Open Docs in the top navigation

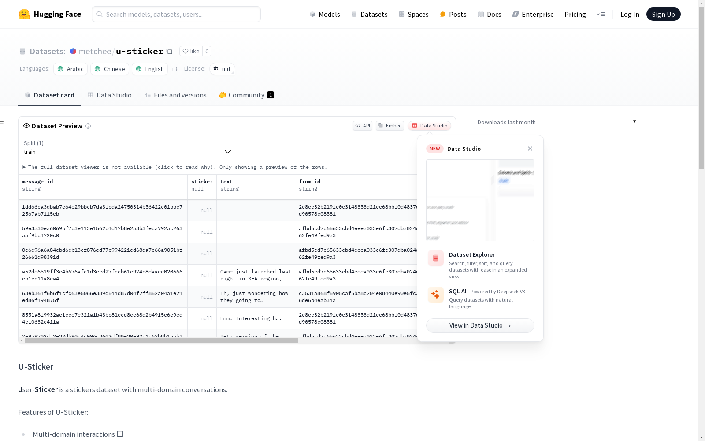[x=490, y=14]
